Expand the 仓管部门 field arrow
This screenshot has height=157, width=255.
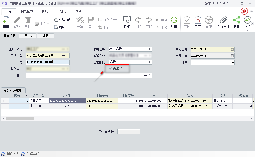150,62
